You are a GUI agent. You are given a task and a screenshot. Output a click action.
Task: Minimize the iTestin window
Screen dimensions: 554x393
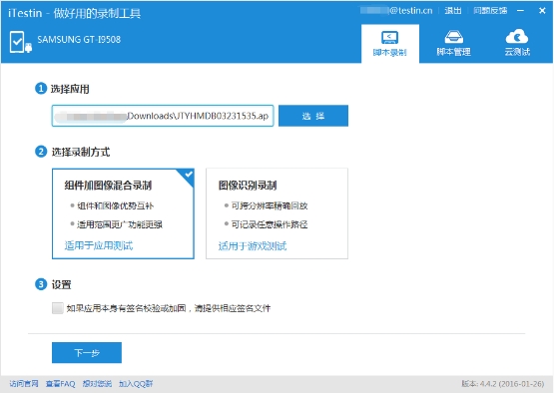[x=520, y=11]
